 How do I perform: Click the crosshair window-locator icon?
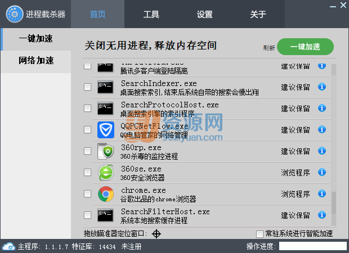click(156, 234)
